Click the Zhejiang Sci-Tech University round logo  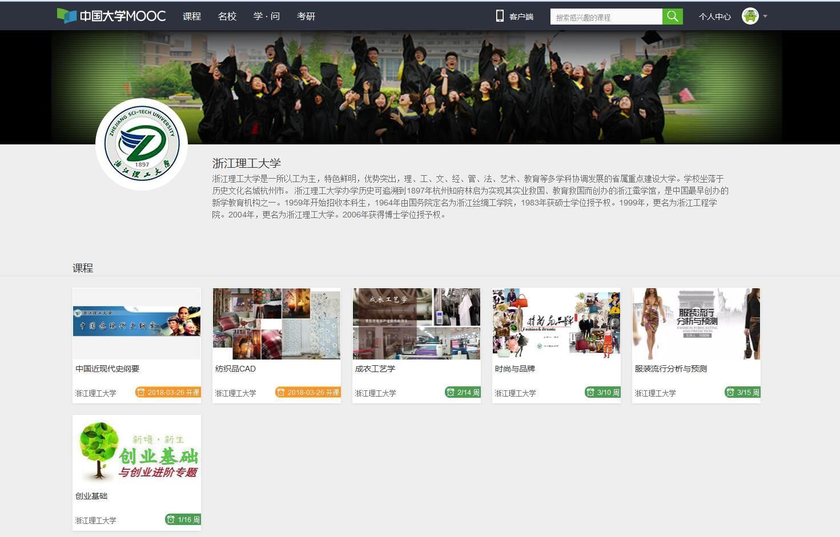point(142,144)
